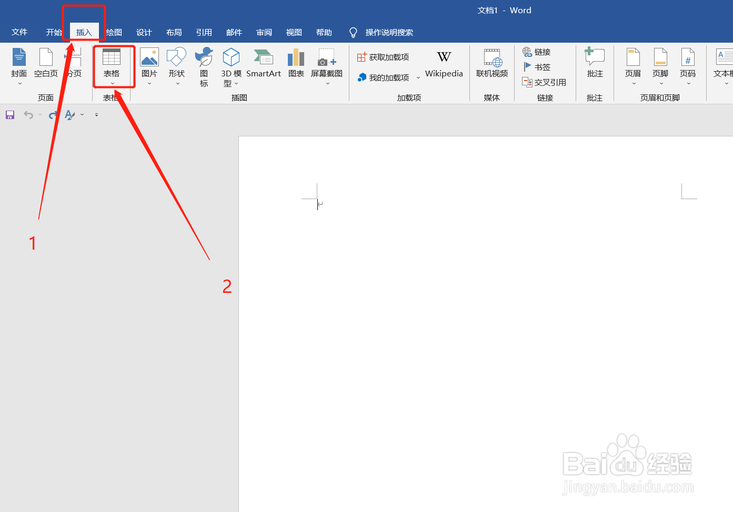The height and width of the screenshot is (512, 733).
Task: Expand the My Add-ins dropdown arrow
Action: tap(418, 77)
